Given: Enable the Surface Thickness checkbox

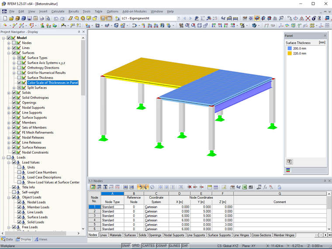Looking at the screenshot, I should (x=19, y=78).
